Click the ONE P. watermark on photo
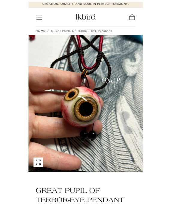The height and width of the screenshot is (204, 193). [111, 80]
